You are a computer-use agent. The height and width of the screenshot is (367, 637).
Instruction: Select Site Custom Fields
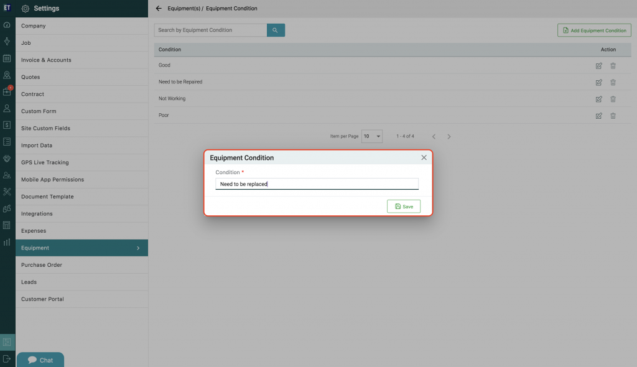[81, 128]
